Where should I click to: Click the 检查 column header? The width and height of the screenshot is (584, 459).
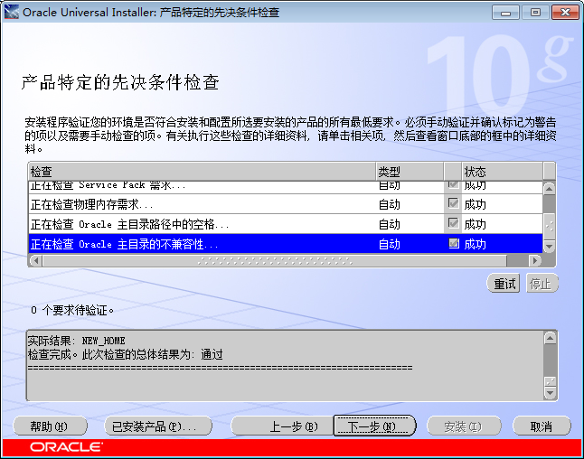202,172
